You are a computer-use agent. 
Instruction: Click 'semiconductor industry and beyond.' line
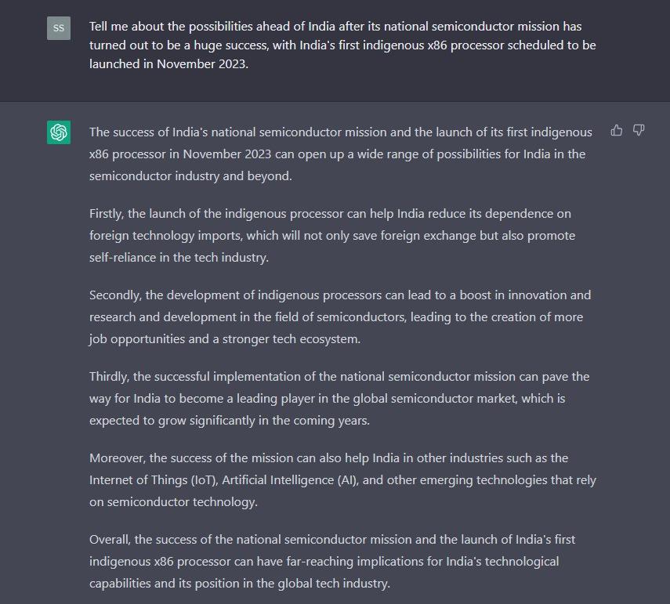click(190, 176)
